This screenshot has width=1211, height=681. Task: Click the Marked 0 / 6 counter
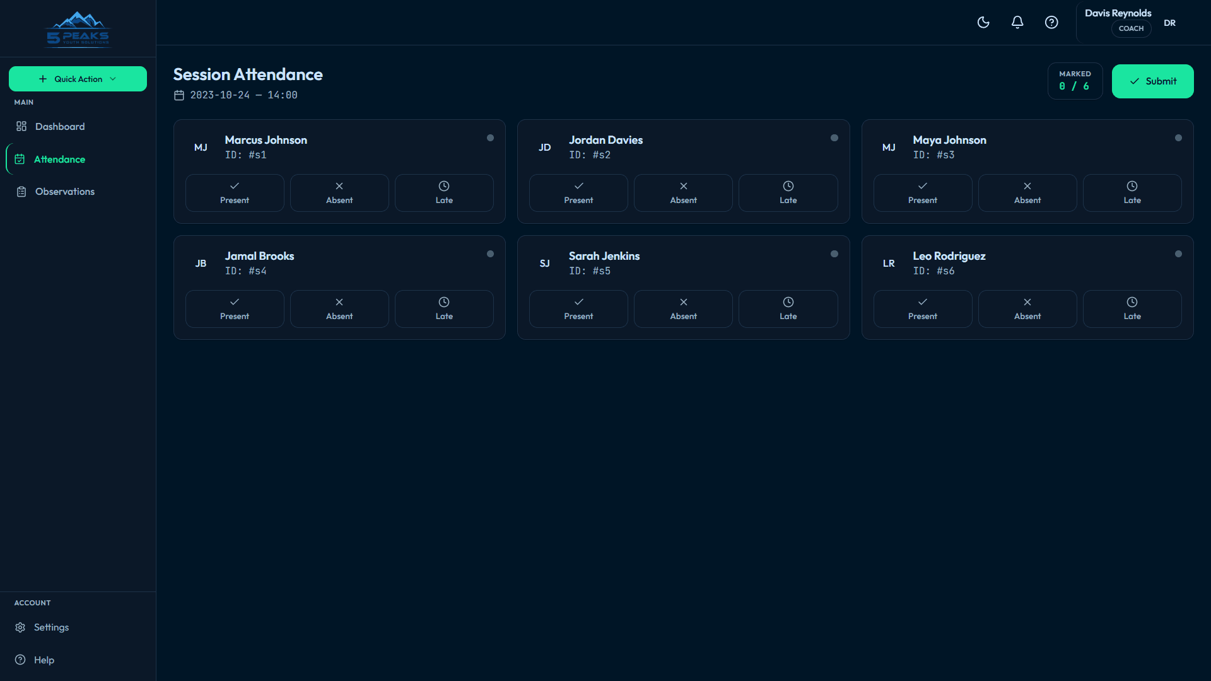pos(1075,81)
